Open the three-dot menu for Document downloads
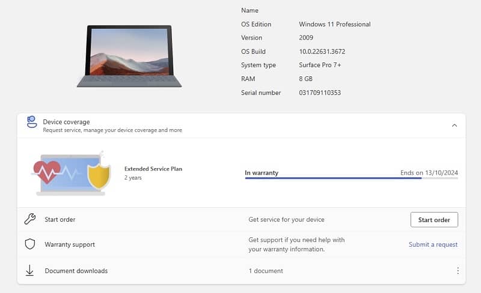This screenshot has width=481, height=293. coord(458,271)
